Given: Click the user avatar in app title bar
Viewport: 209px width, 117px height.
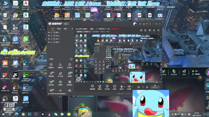Looking at the screenshot, I should pos(135,24).
